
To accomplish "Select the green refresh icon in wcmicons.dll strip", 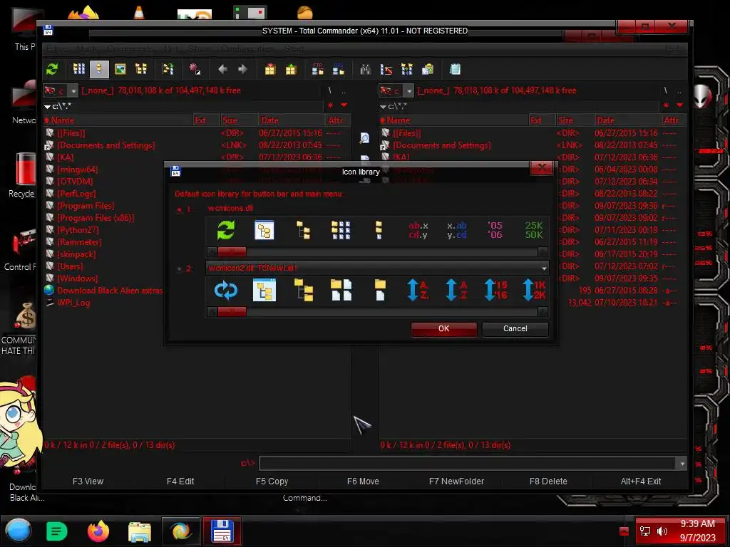I will [226, 230].
